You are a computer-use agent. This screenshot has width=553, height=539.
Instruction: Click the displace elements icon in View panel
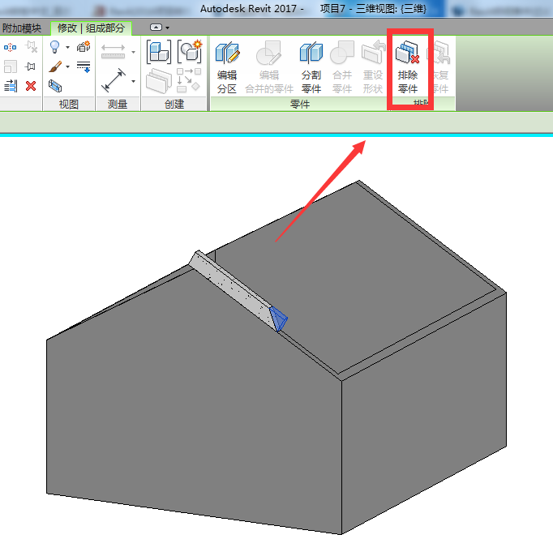(x=83, y=48)
